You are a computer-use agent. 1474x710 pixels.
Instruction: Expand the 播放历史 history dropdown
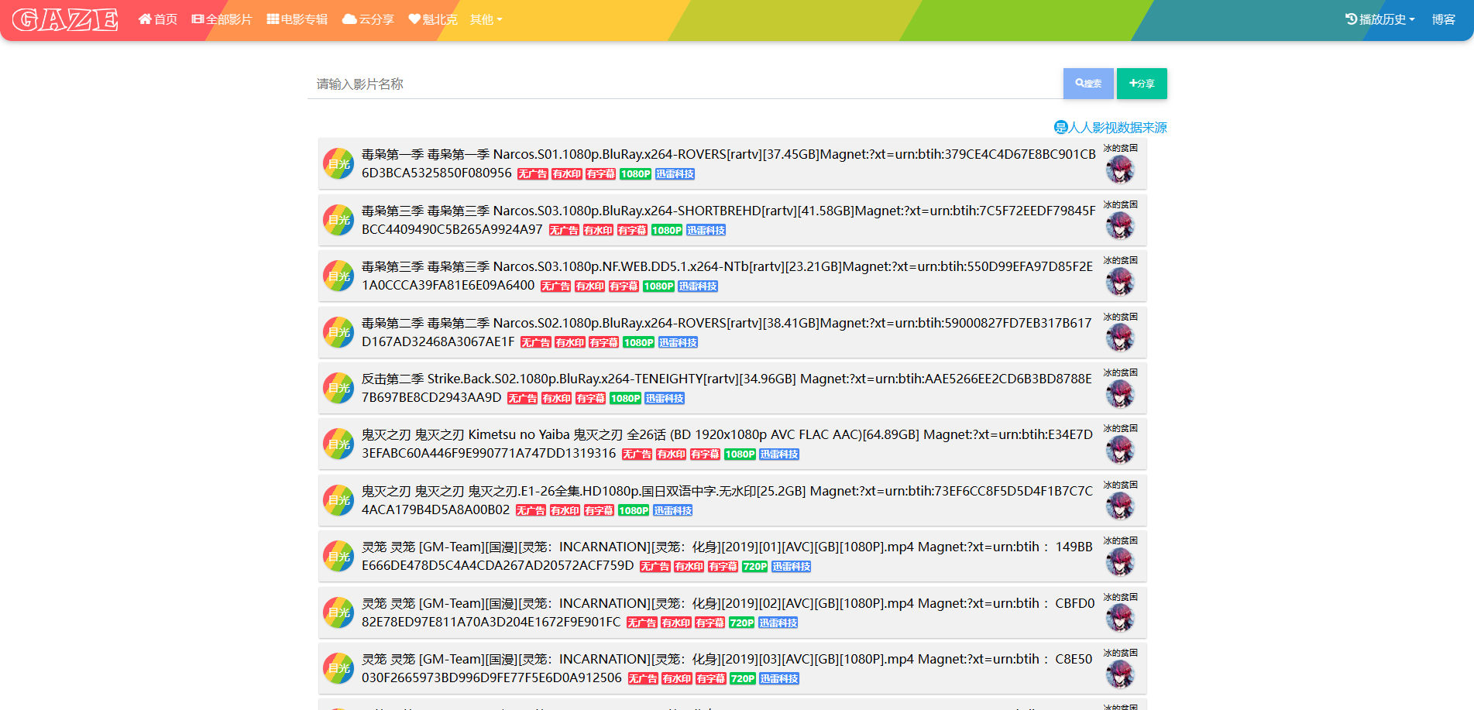point(1380,19)
